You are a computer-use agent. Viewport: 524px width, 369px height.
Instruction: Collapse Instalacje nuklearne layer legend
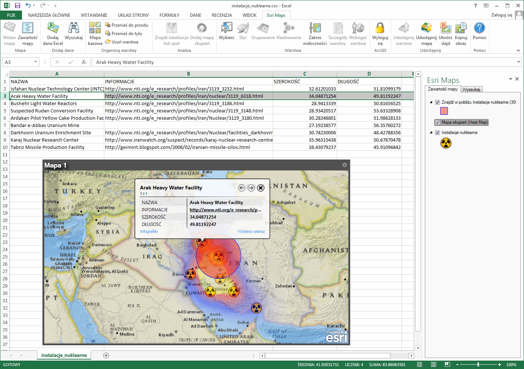tap(431, 132)
